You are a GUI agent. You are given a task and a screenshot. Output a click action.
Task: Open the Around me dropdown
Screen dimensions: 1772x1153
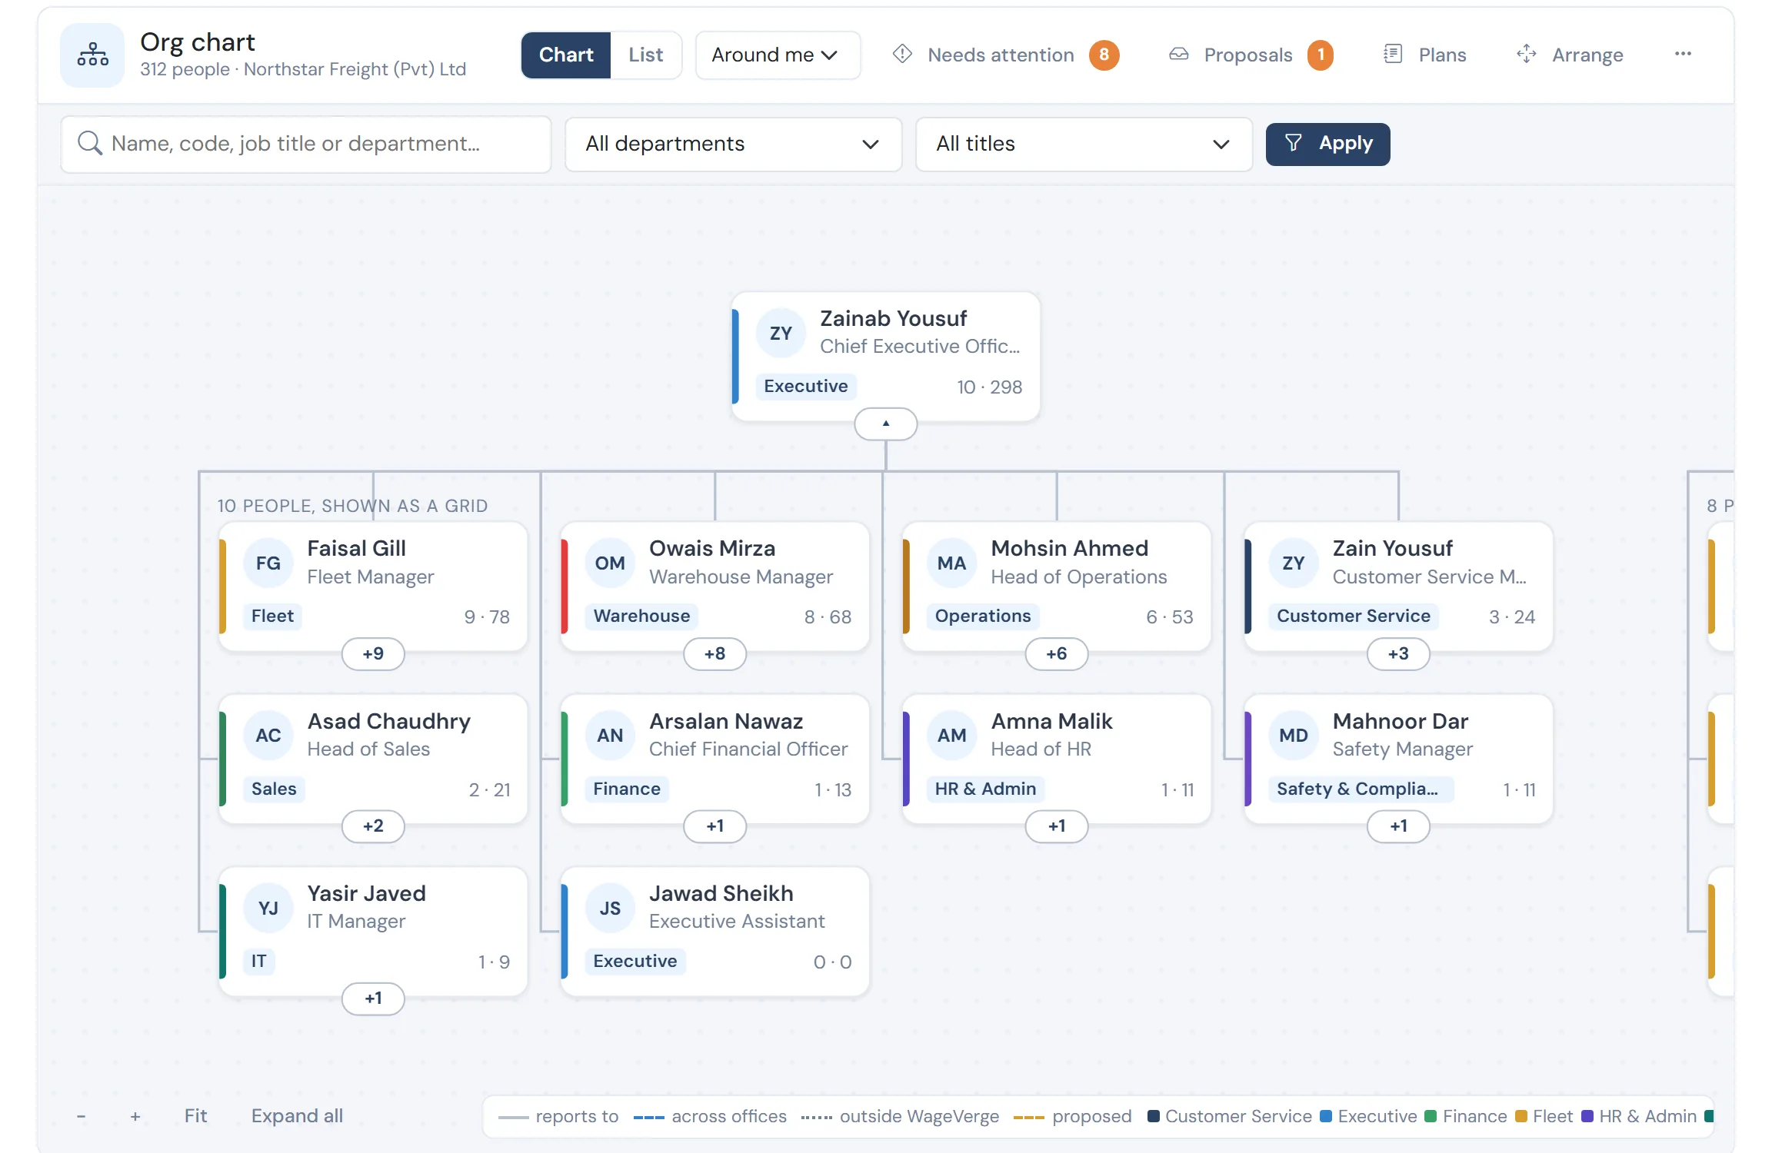(x=778, y=55)
